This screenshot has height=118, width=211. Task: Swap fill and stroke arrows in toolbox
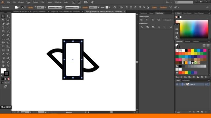coord(9,69)
